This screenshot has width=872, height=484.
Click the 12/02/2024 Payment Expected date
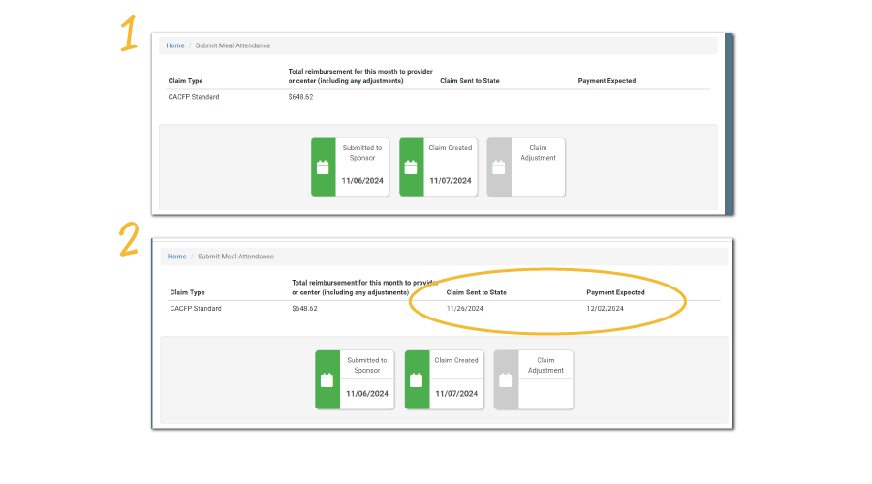605,309
